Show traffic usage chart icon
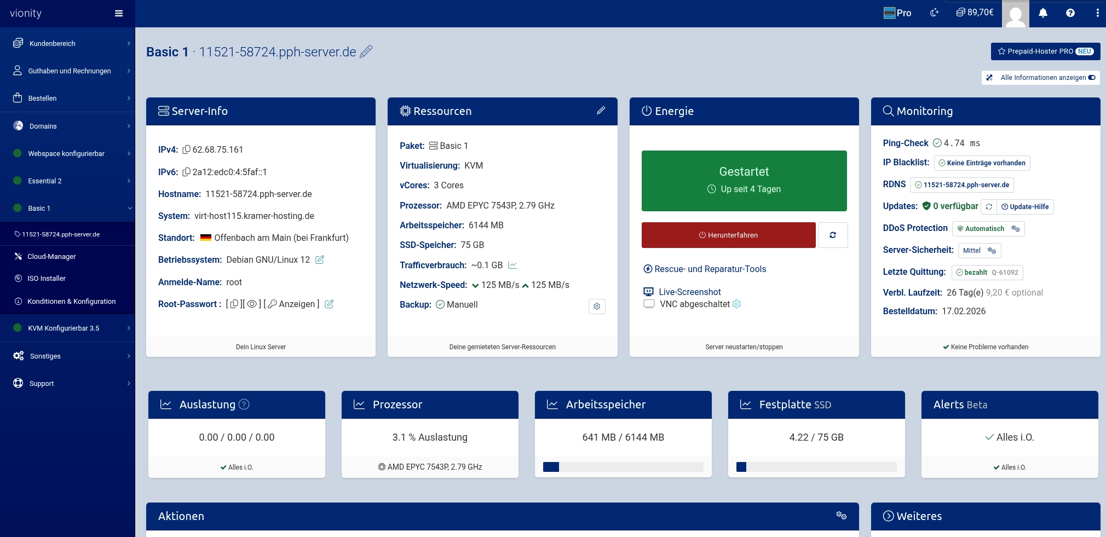Image resolution: width=1106 pixels, height=537 pixels. pyautogui.click(x=512, y=265)
